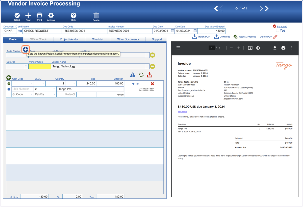Click Import PDF button
This screenshot has height=207, width=303.
[x=201, y=37]
